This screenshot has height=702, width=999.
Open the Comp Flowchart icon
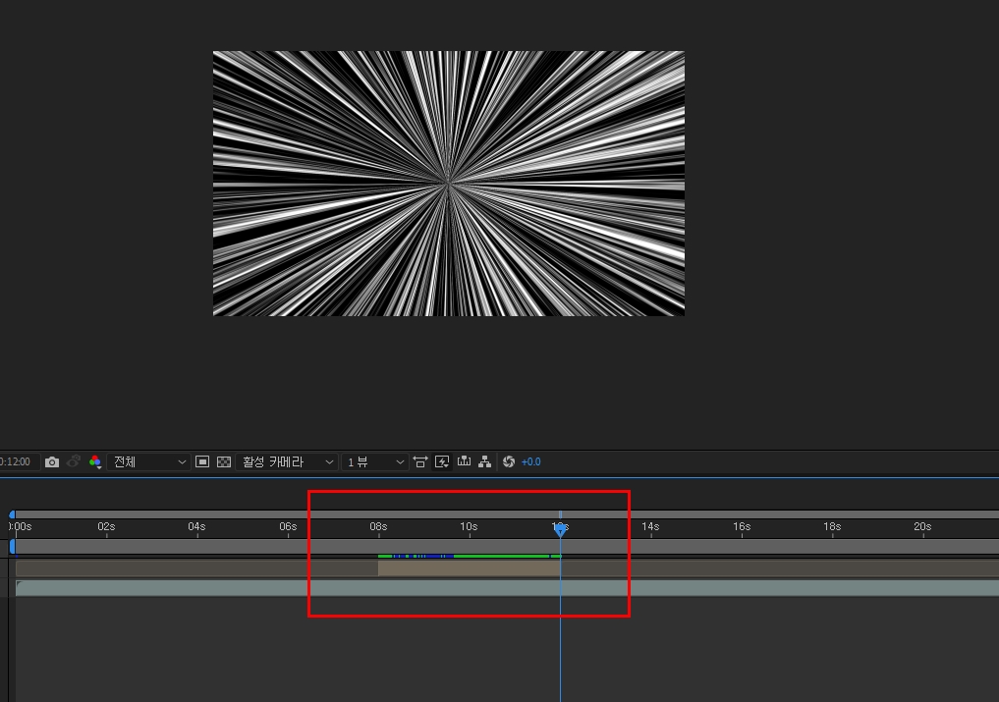click(485, 461)
